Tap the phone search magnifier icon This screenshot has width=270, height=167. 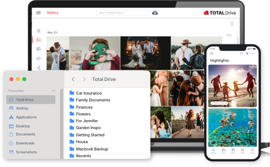pos(241,53)
